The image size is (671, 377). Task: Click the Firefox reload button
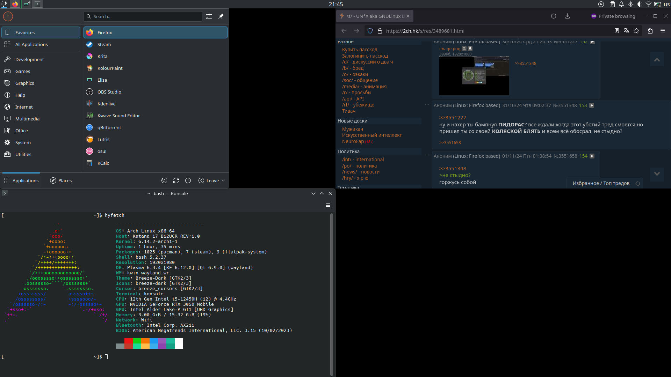tap(554, 16)
